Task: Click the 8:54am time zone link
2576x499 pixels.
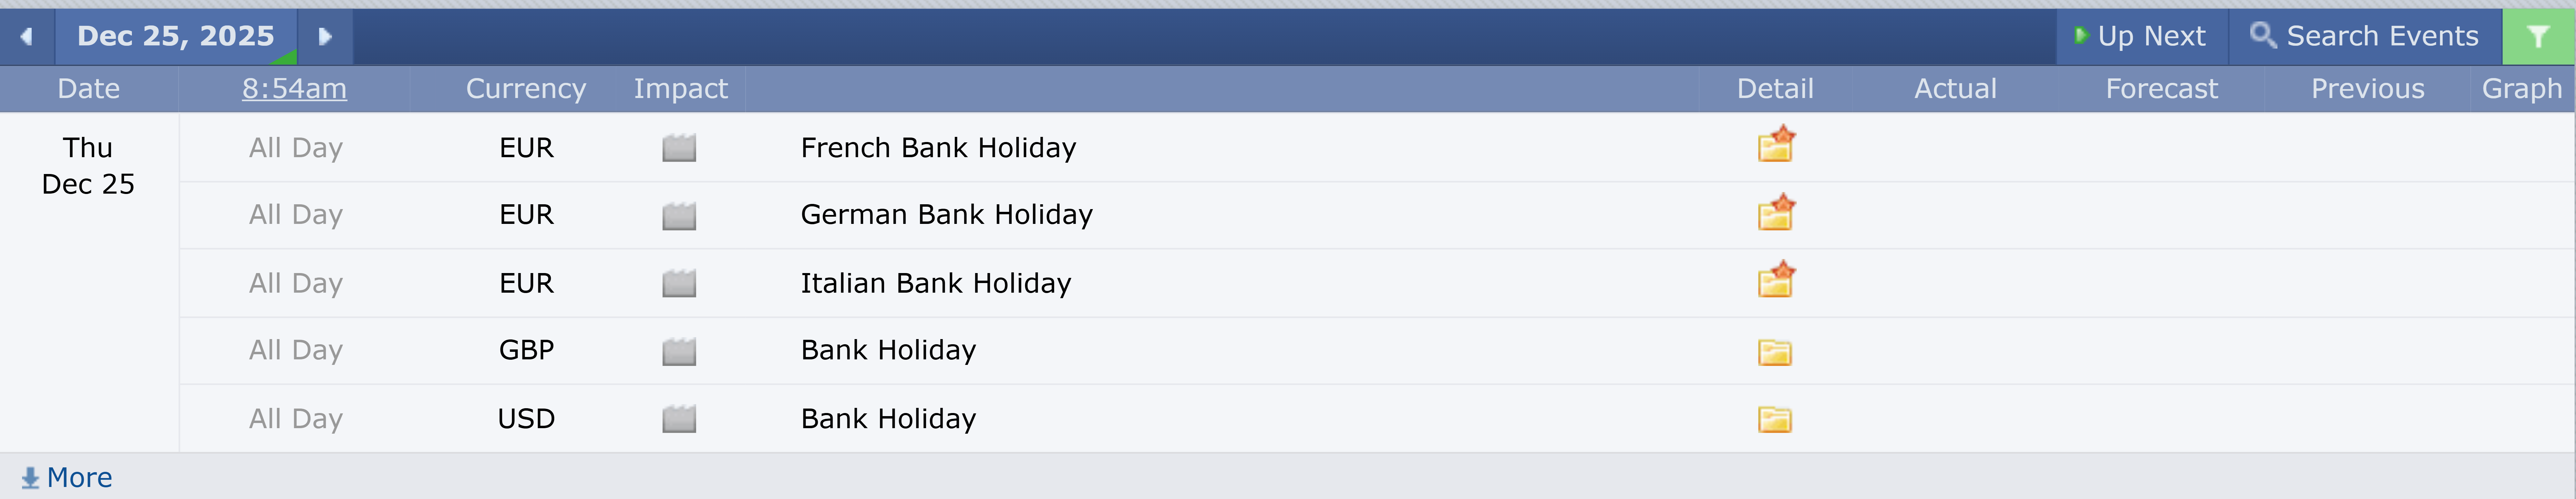Action: (294, 89)
